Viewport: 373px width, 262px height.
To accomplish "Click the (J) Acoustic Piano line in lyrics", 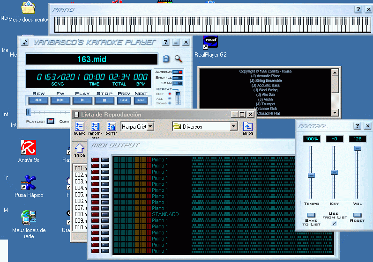I will point(266,76).
